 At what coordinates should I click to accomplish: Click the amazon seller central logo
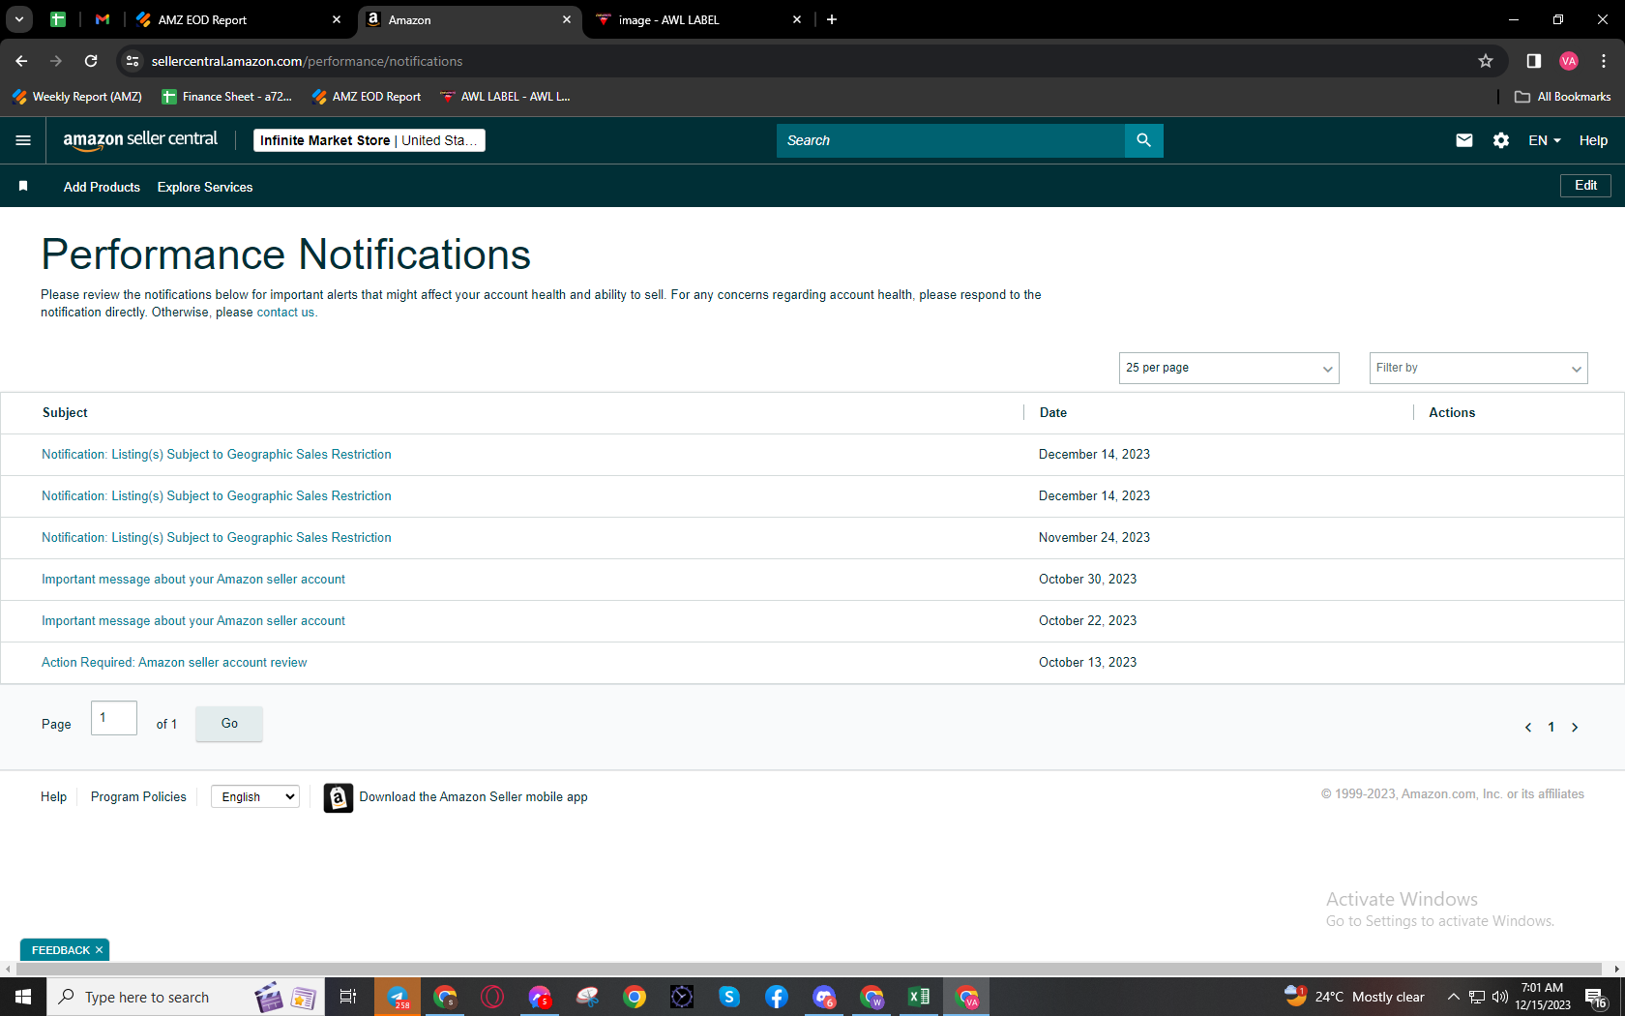click(141, 140)
